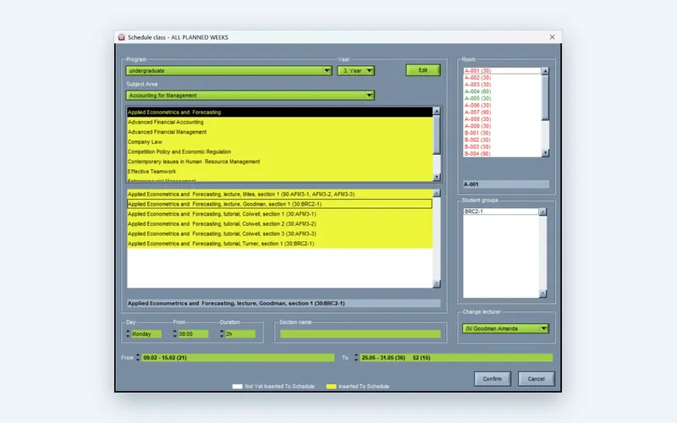Image resolution: width=677 pixels, height=423 pixels.
Task: Choose room A-004 (60)
Action: pos(502,91)
